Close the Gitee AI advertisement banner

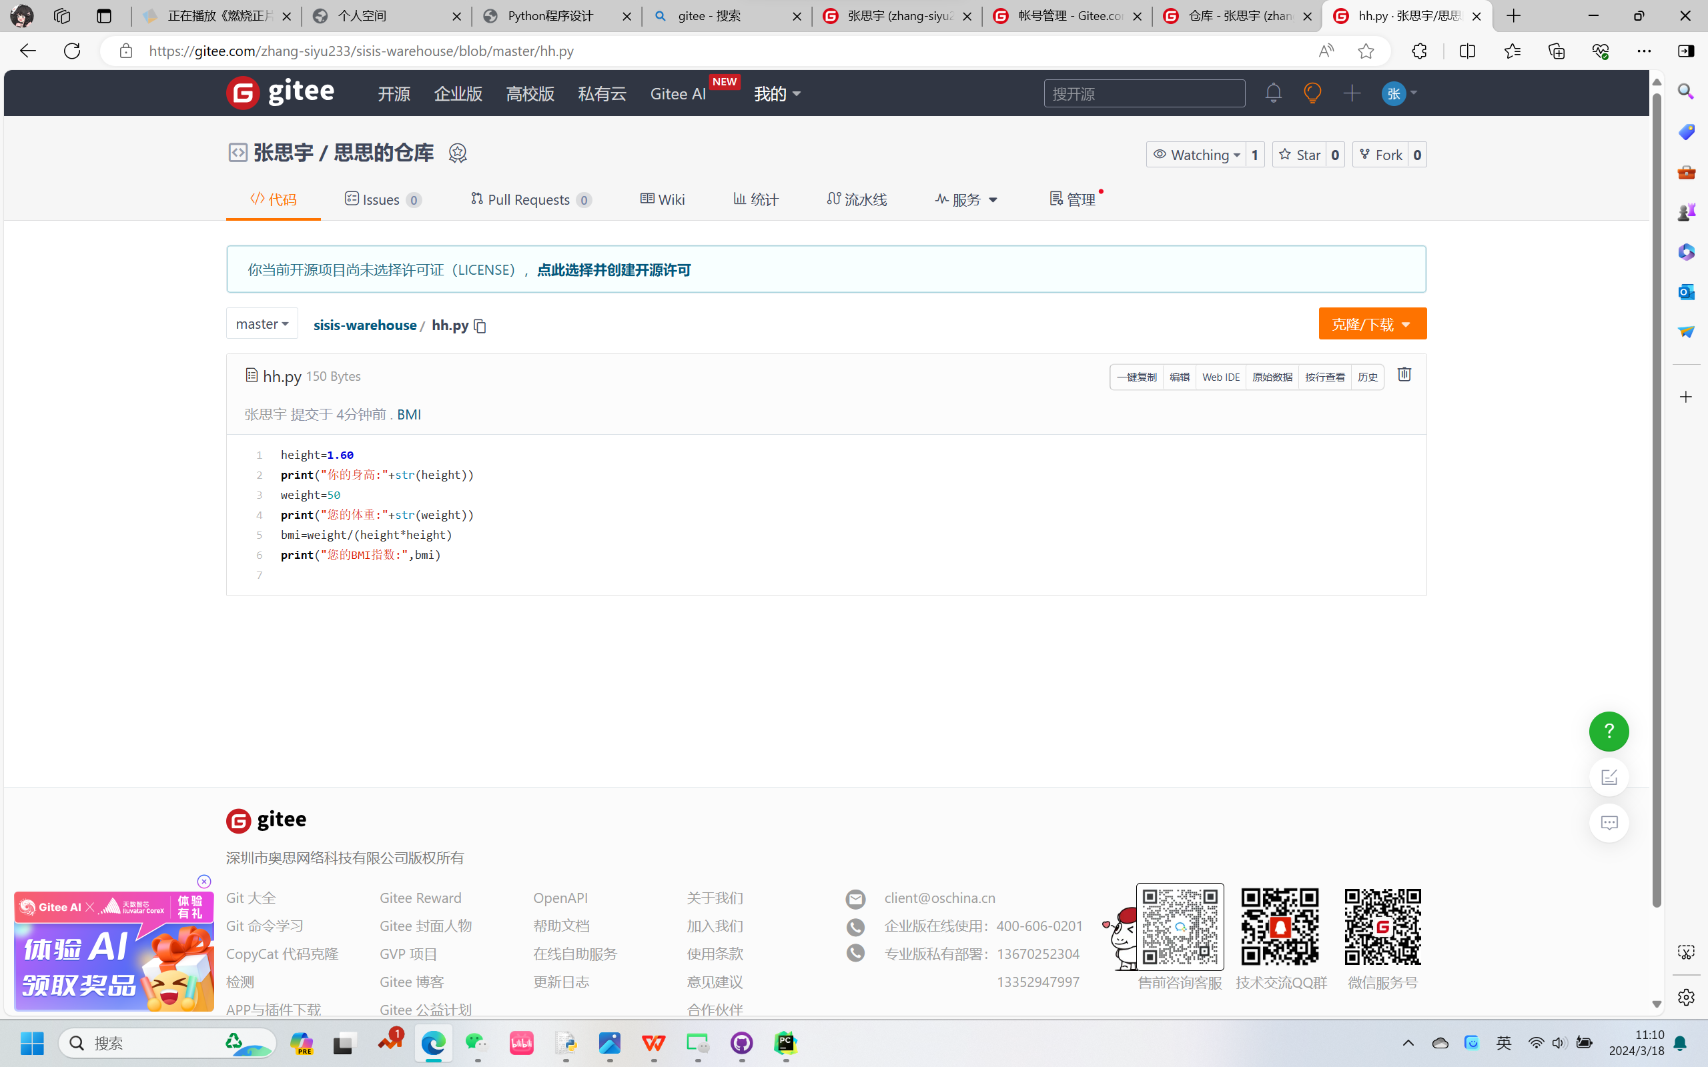coord(204,882)
